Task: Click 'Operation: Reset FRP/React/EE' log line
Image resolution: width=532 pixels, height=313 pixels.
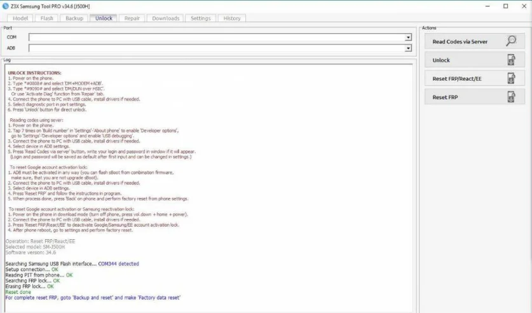Action: point(40,241)
